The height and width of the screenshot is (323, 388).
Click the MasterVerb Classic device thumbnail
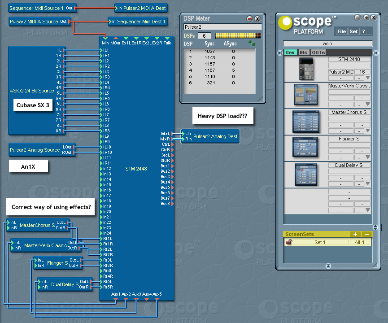click(x=305, y=95)
